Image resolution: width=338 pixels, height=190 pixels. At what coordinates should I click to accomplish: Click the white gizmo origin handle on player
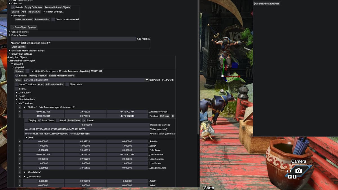(x=223, y=76)
